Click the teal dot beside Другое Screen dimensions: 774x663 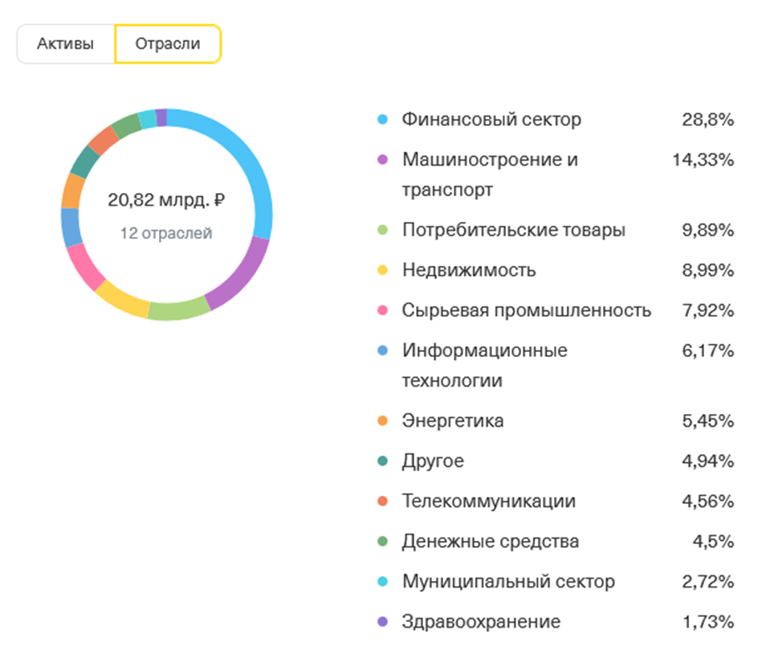(x=383, y=461)
